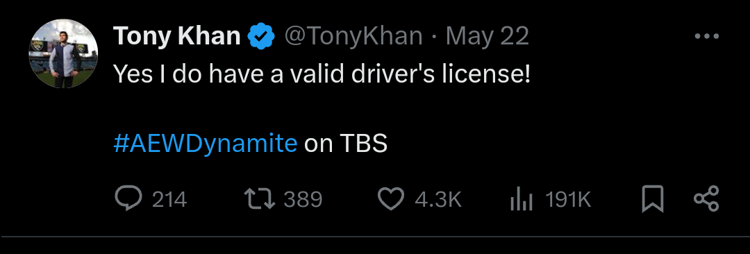This screenshot has width=750, height=254.
Task: Open the share icon options
Action: [706, 198]
